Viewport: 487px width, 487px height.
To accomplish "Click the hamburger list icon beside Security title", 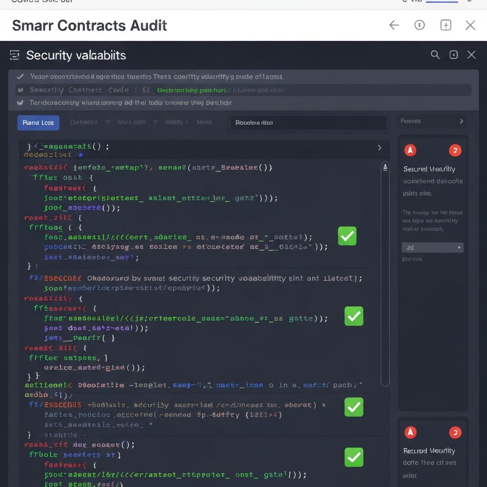I will pos(15,55).
